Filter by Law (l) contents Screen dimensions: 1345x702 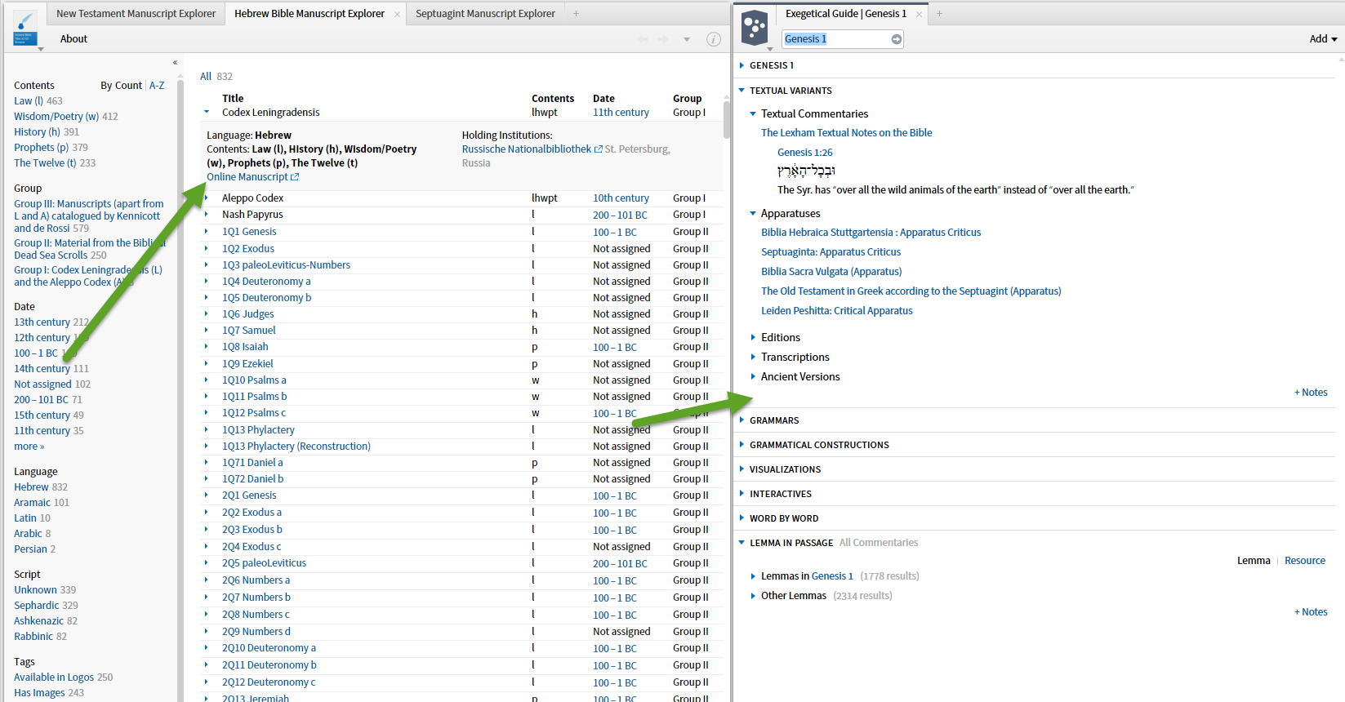point(29,101)
